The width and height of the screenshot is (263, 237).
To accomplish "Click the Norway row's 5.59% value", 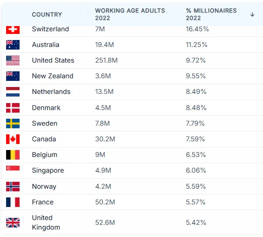I will pos(196,186).
